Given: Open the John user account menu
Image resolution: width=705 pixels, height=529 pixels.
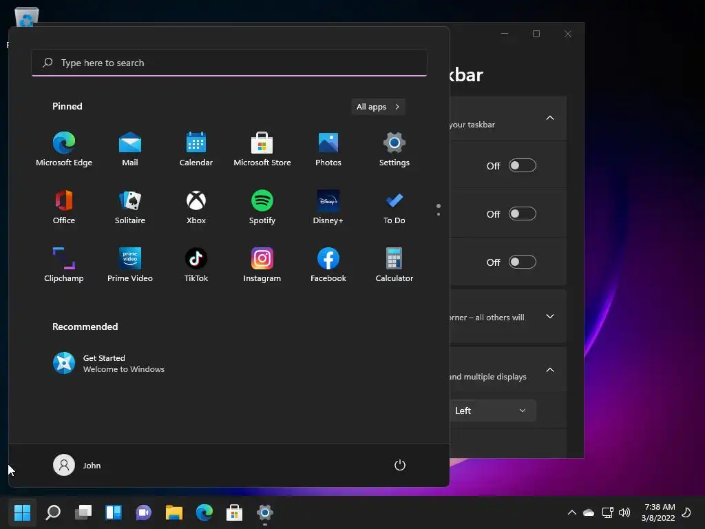Looking at the screenshot, I should click(x=77, y=465).
